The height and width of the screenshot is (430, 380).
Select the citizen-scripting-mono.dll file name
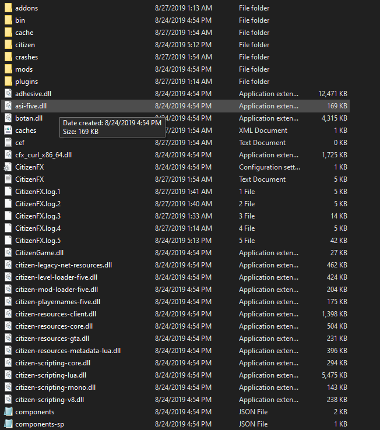click(55, 387)
